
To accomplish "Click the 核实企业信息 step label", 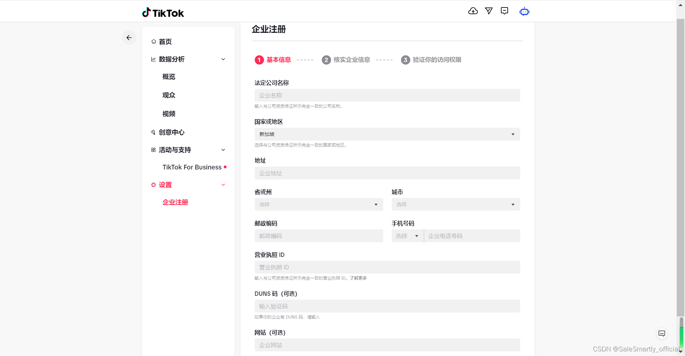I will [352, 60].
